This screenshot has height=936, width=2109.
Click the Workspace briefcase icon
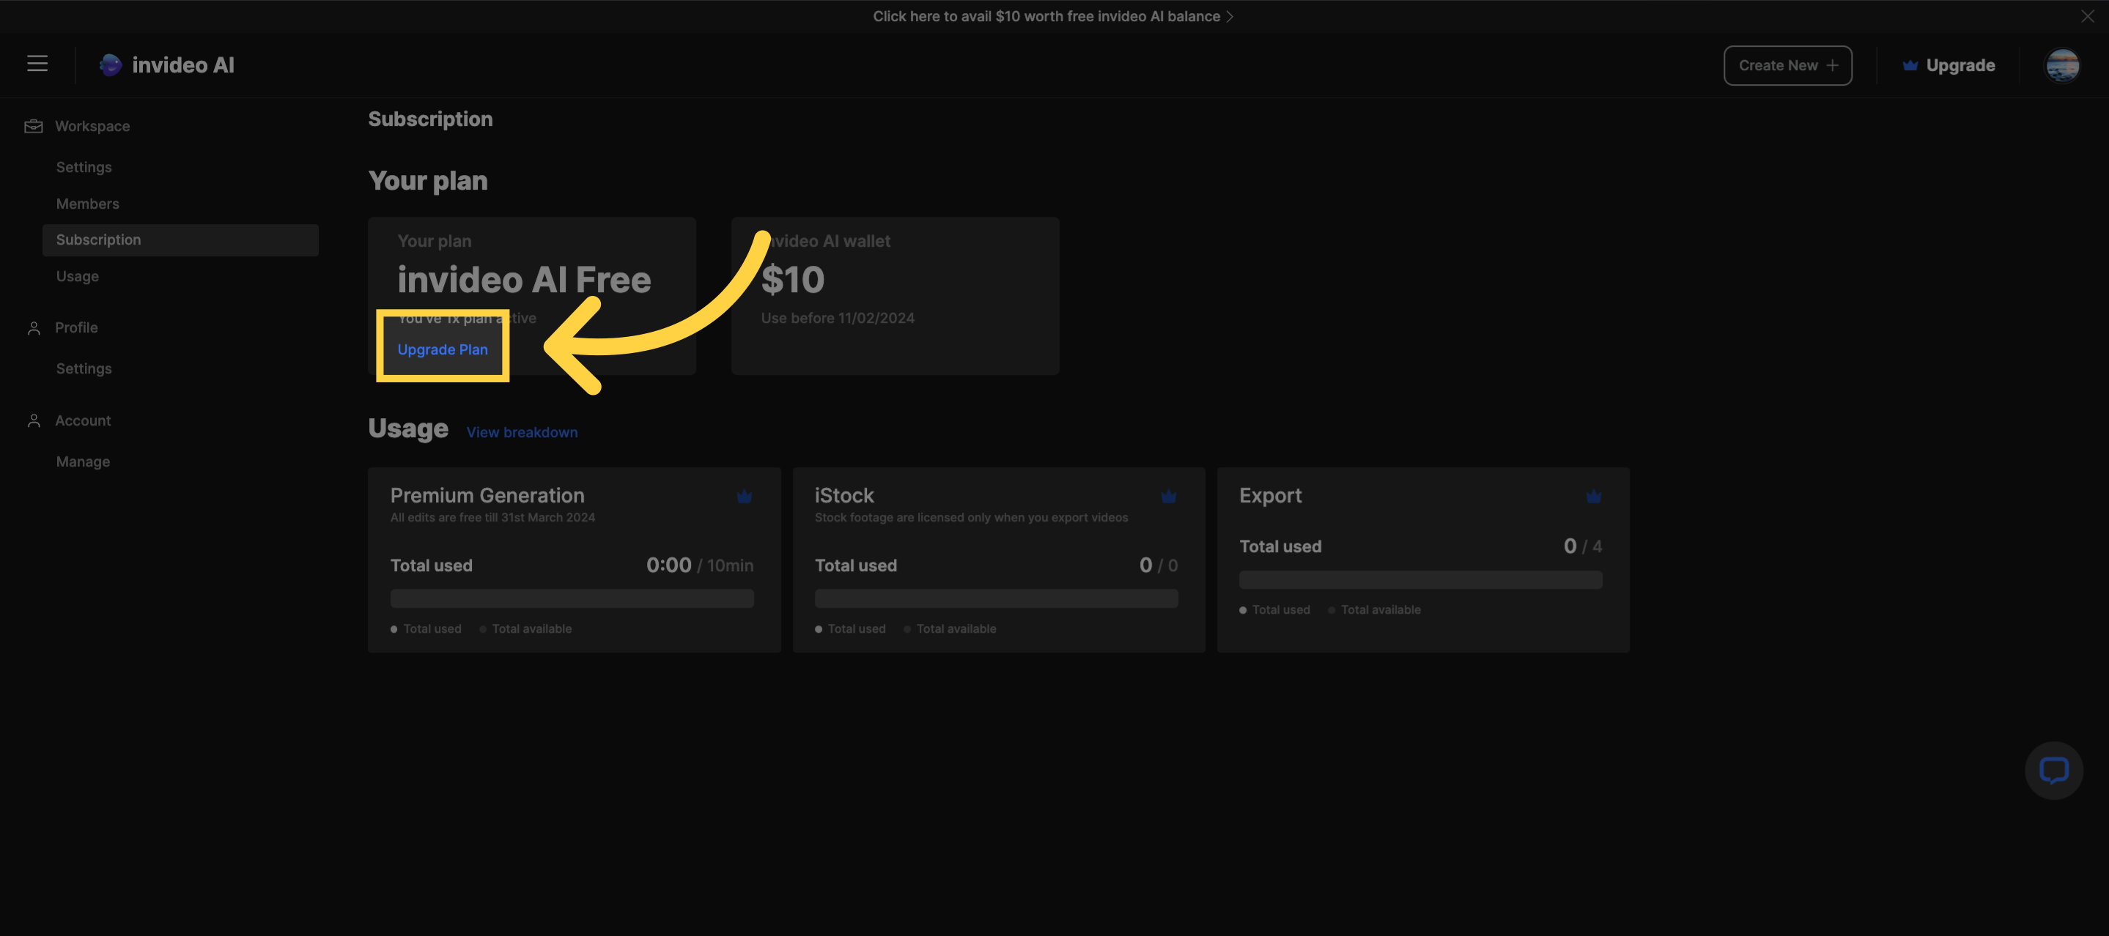coord(34,126)
